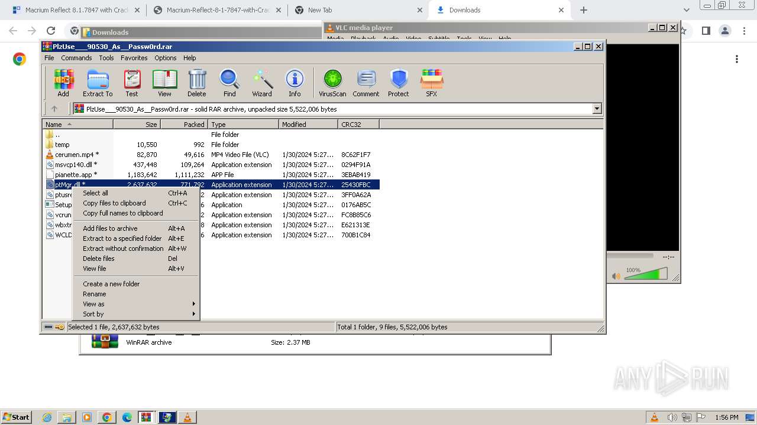This screenshot has height=425, width=757.
Task: Choose Extract to a specified folder
Action: (x=136, y=238)
